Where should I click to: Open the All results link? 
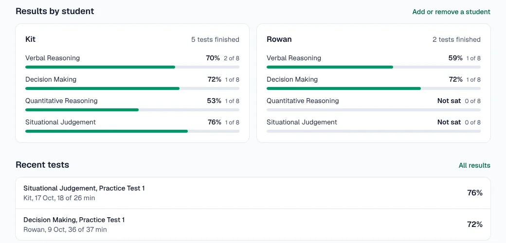(x=474, y=165)
